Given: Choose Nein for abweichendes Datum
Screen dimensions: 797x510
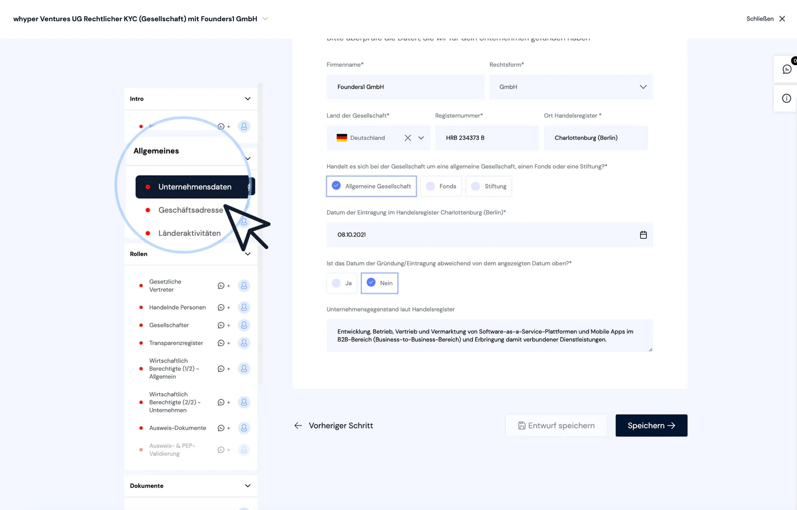Looking at the screenshot, I should pyautogui.click(x=380, y=283).
